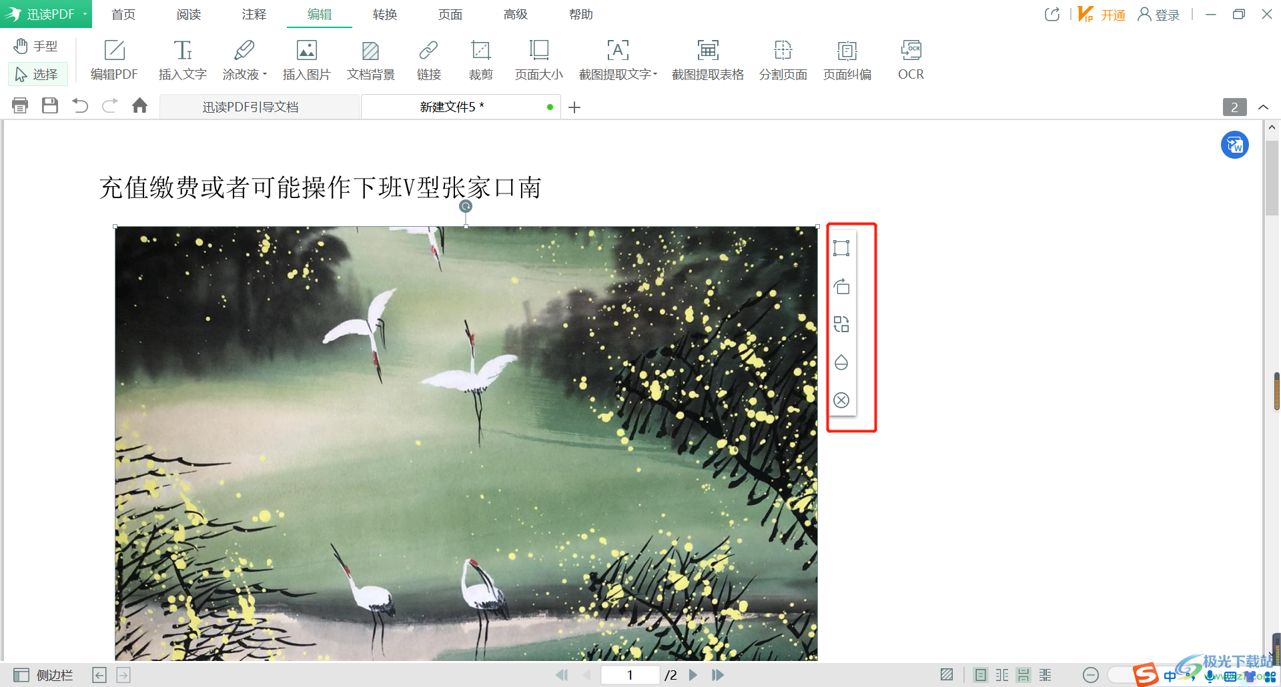Delete the image with circled X icon
This screenshot has width=1281, height=687.
click(x=841, y=400)
